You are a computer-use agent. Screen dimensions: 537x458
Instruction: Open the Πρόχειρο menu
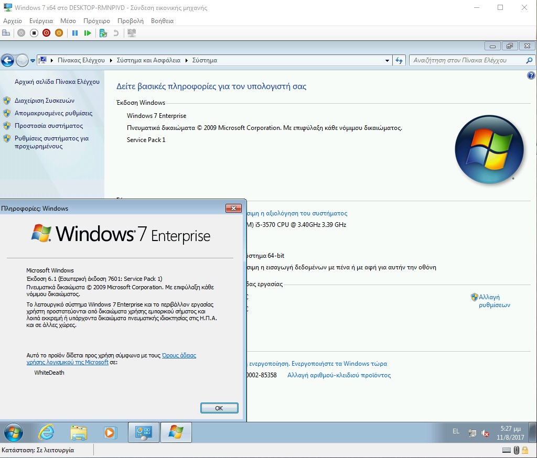(x=96, y=21)
